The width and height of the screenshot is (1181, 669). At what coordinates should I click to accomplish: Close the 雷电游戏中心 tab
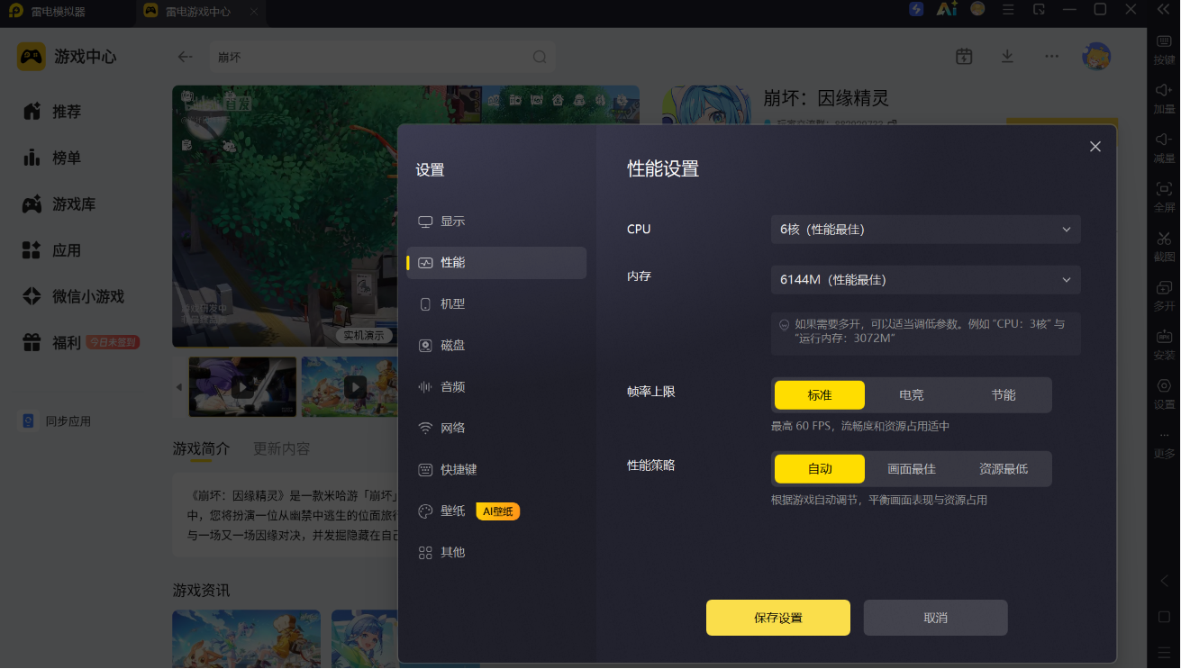tap(254, 13)
